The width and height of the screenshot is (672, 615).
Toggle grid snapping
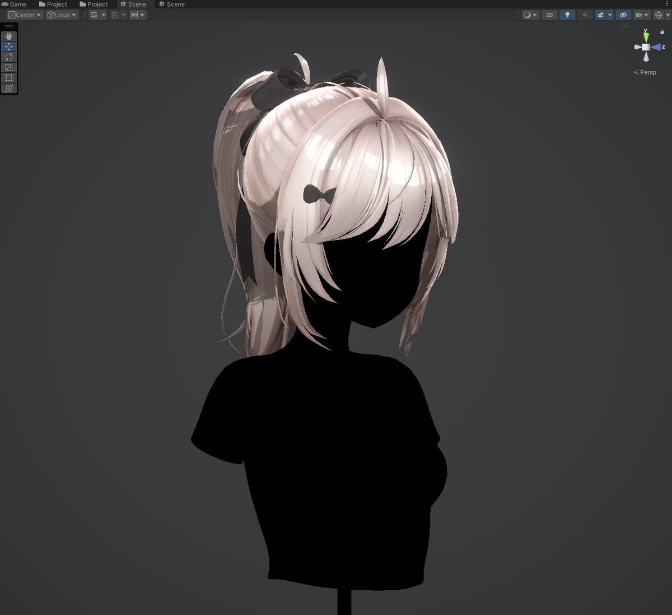point(115,15)
